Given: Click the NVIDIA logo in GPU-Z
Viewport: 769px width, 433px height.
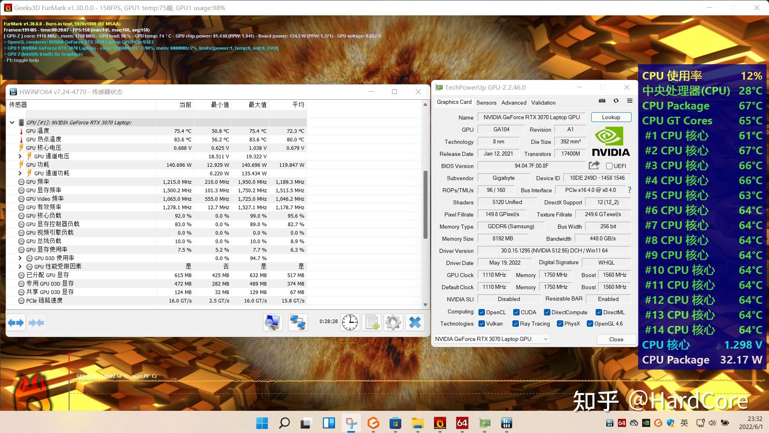Looking at the screenshot, I should [611, 141].
